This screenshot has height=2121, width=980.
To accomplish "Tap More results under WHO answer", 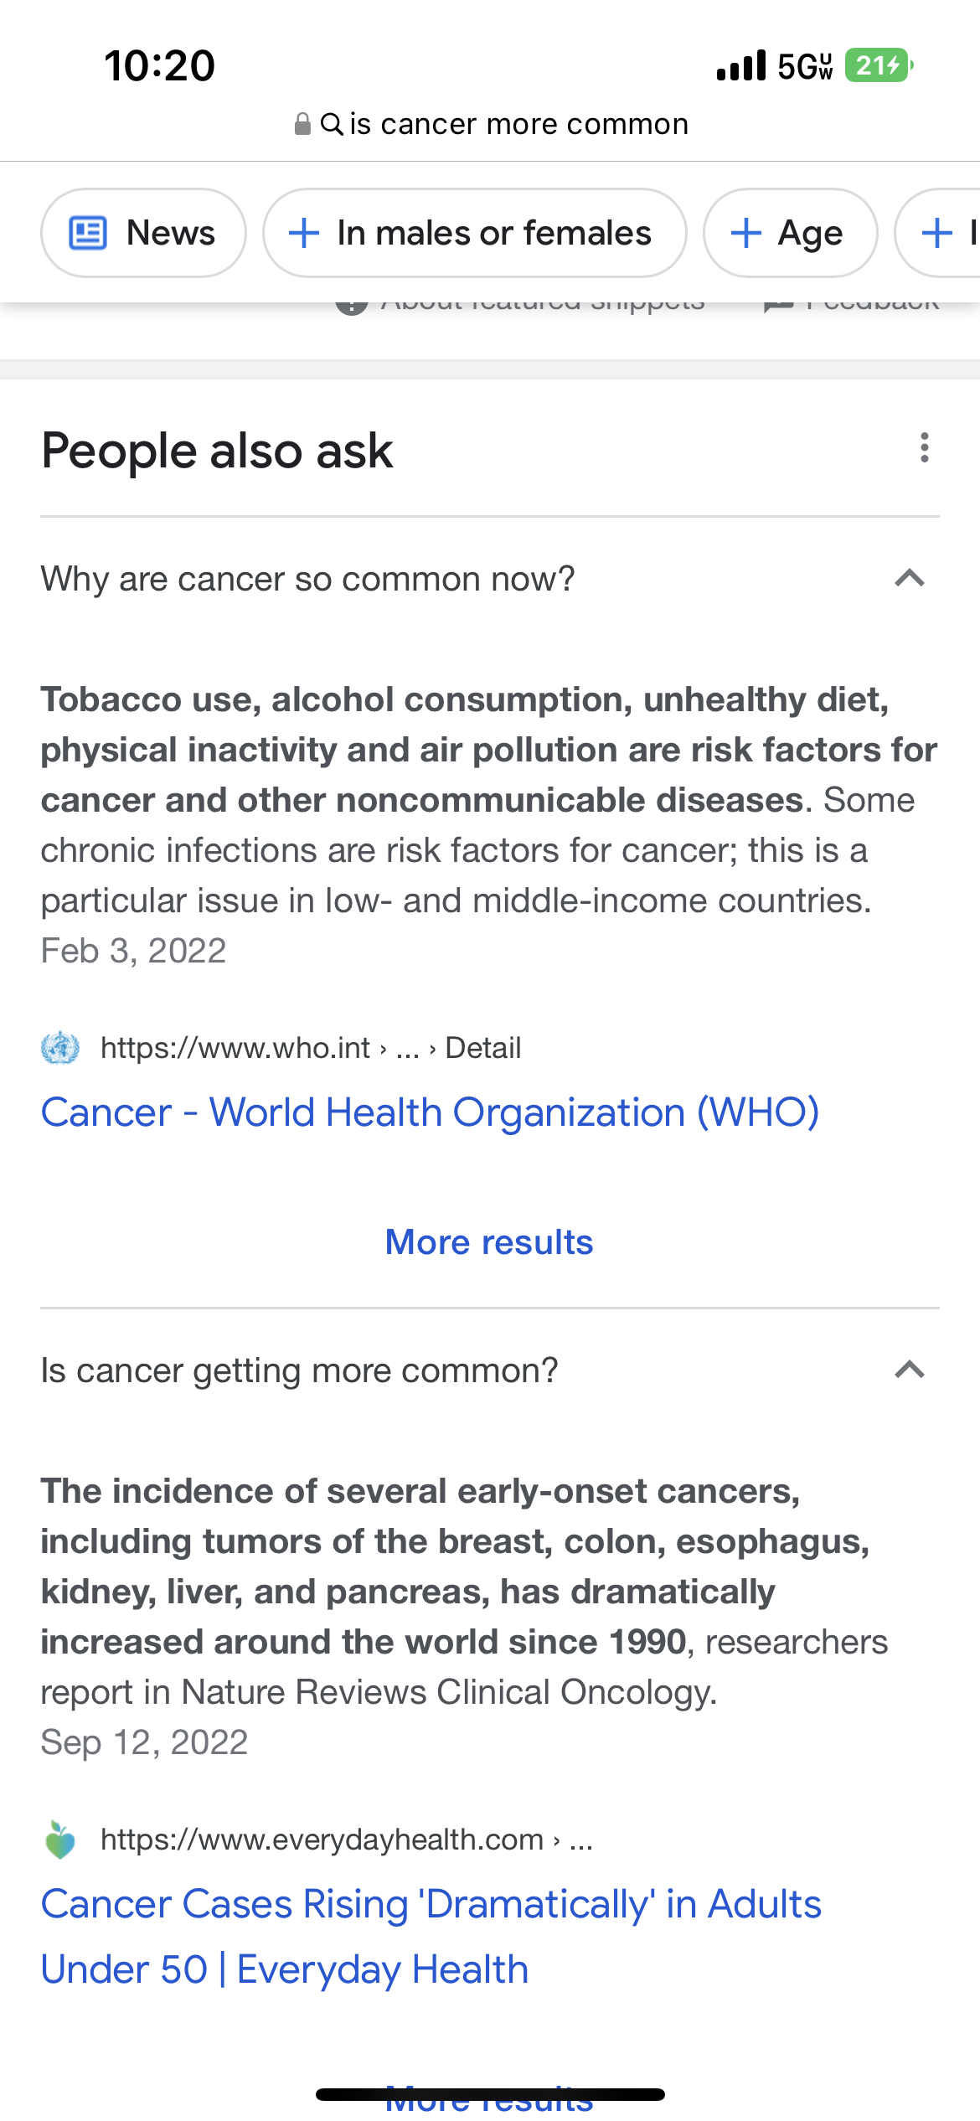I will [489, 1242].
